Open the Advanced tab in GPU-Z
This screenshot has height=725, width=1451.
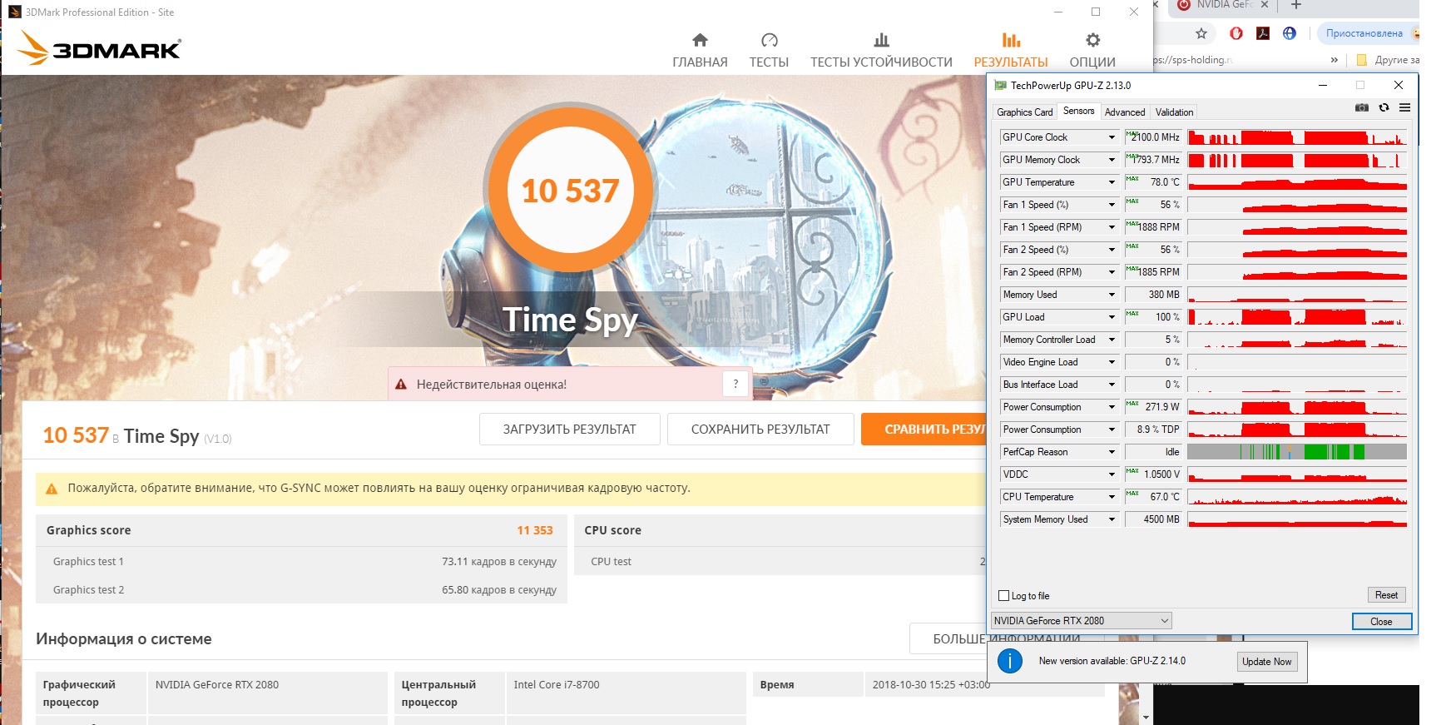[1125, 112]
